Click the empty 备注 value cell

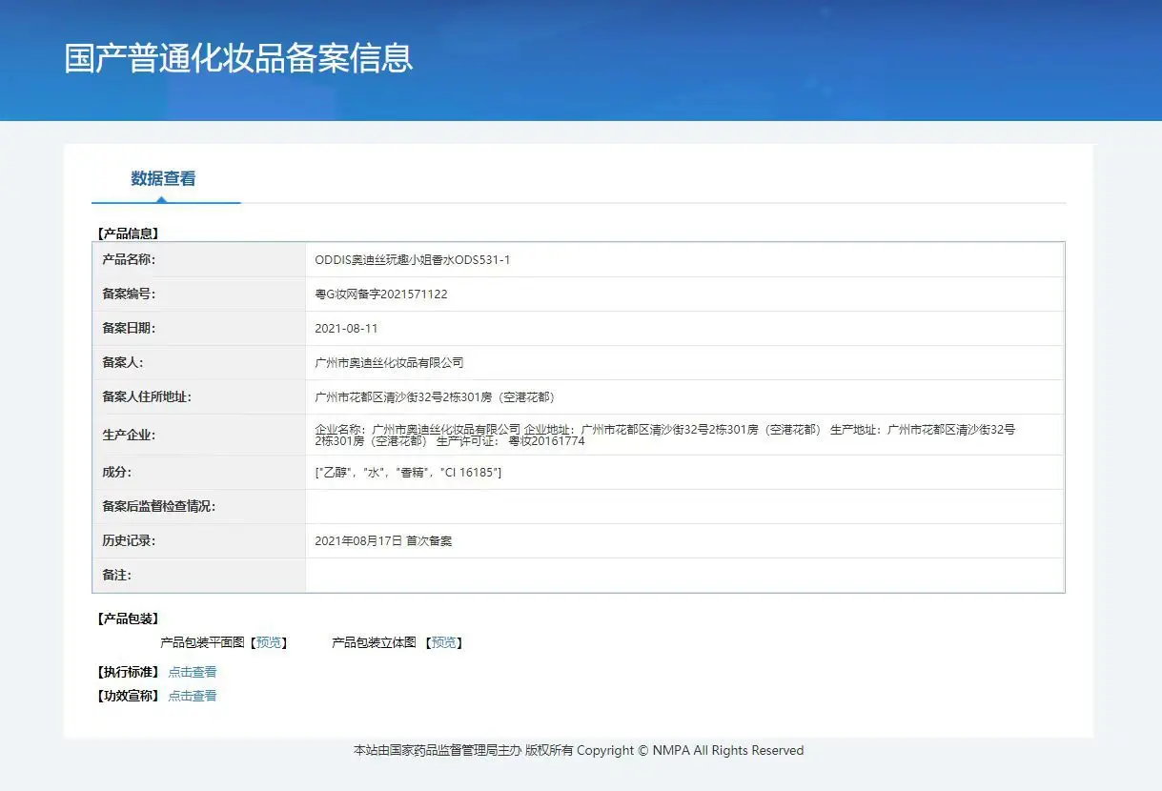pos(683,576)
